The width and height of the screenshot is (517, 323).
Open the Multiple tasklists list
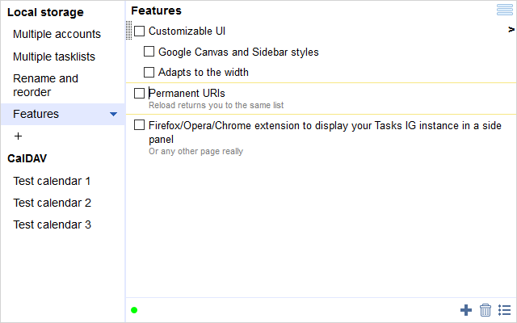[x=54, y=57]
